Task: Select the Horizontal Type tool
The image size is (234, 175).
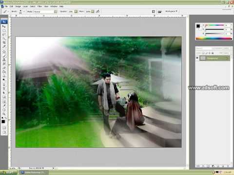Action: coord(4,89)
